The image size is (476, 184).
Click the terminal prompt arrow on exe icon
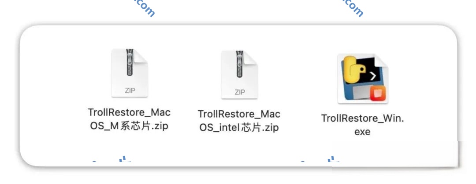click(373, 76)
